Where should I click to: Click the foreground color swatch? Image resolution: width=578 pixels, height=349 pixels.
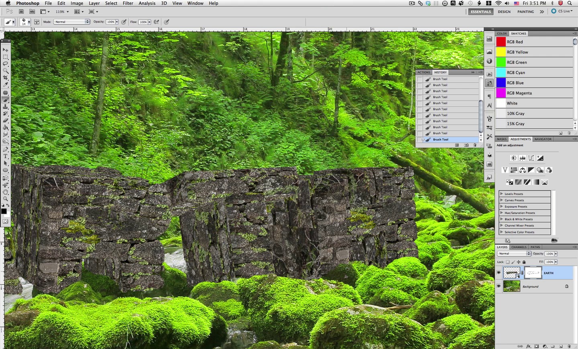(x=4, y=211)
